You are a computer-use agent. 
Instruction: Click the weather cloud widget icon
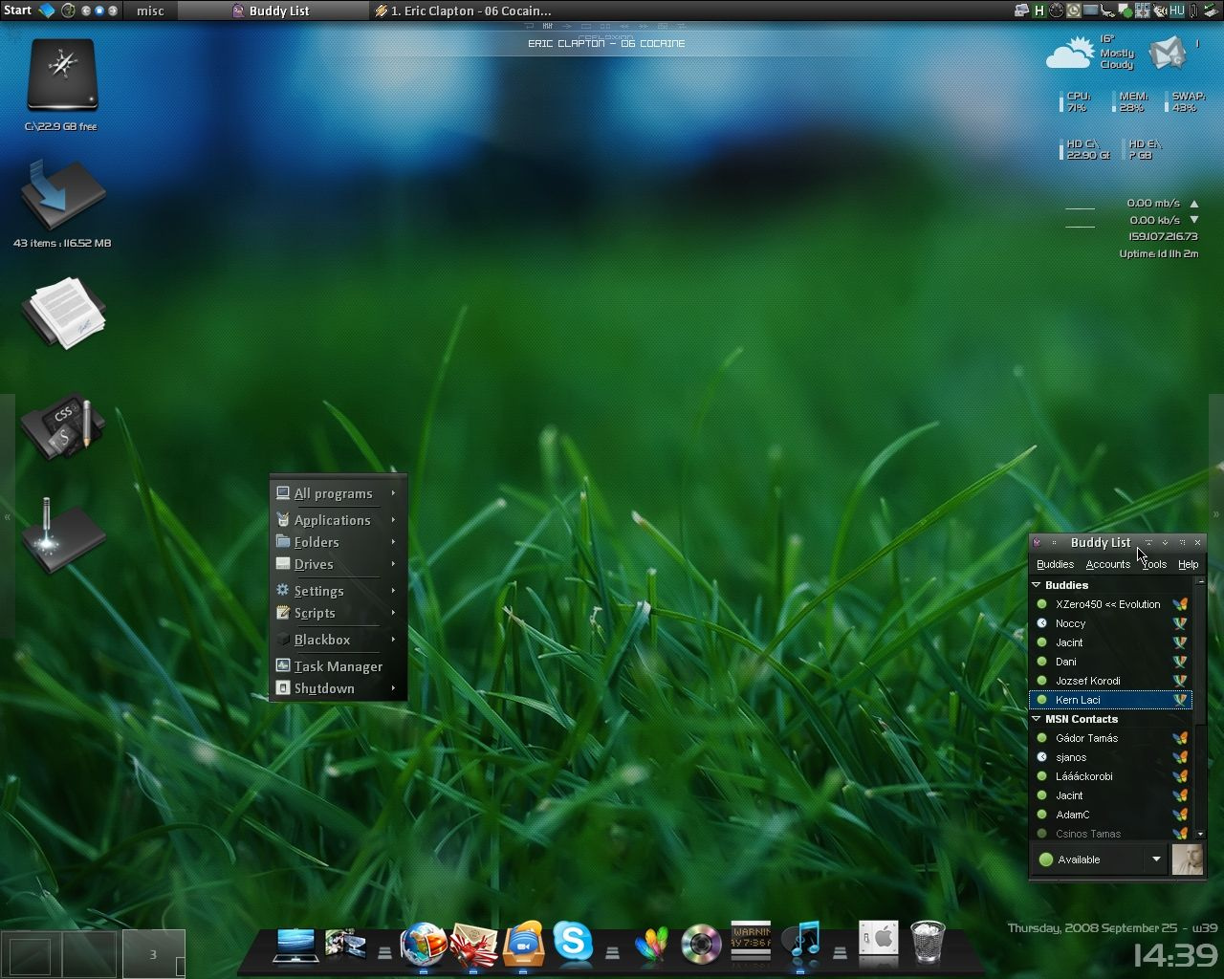(x=1069, y=54)
